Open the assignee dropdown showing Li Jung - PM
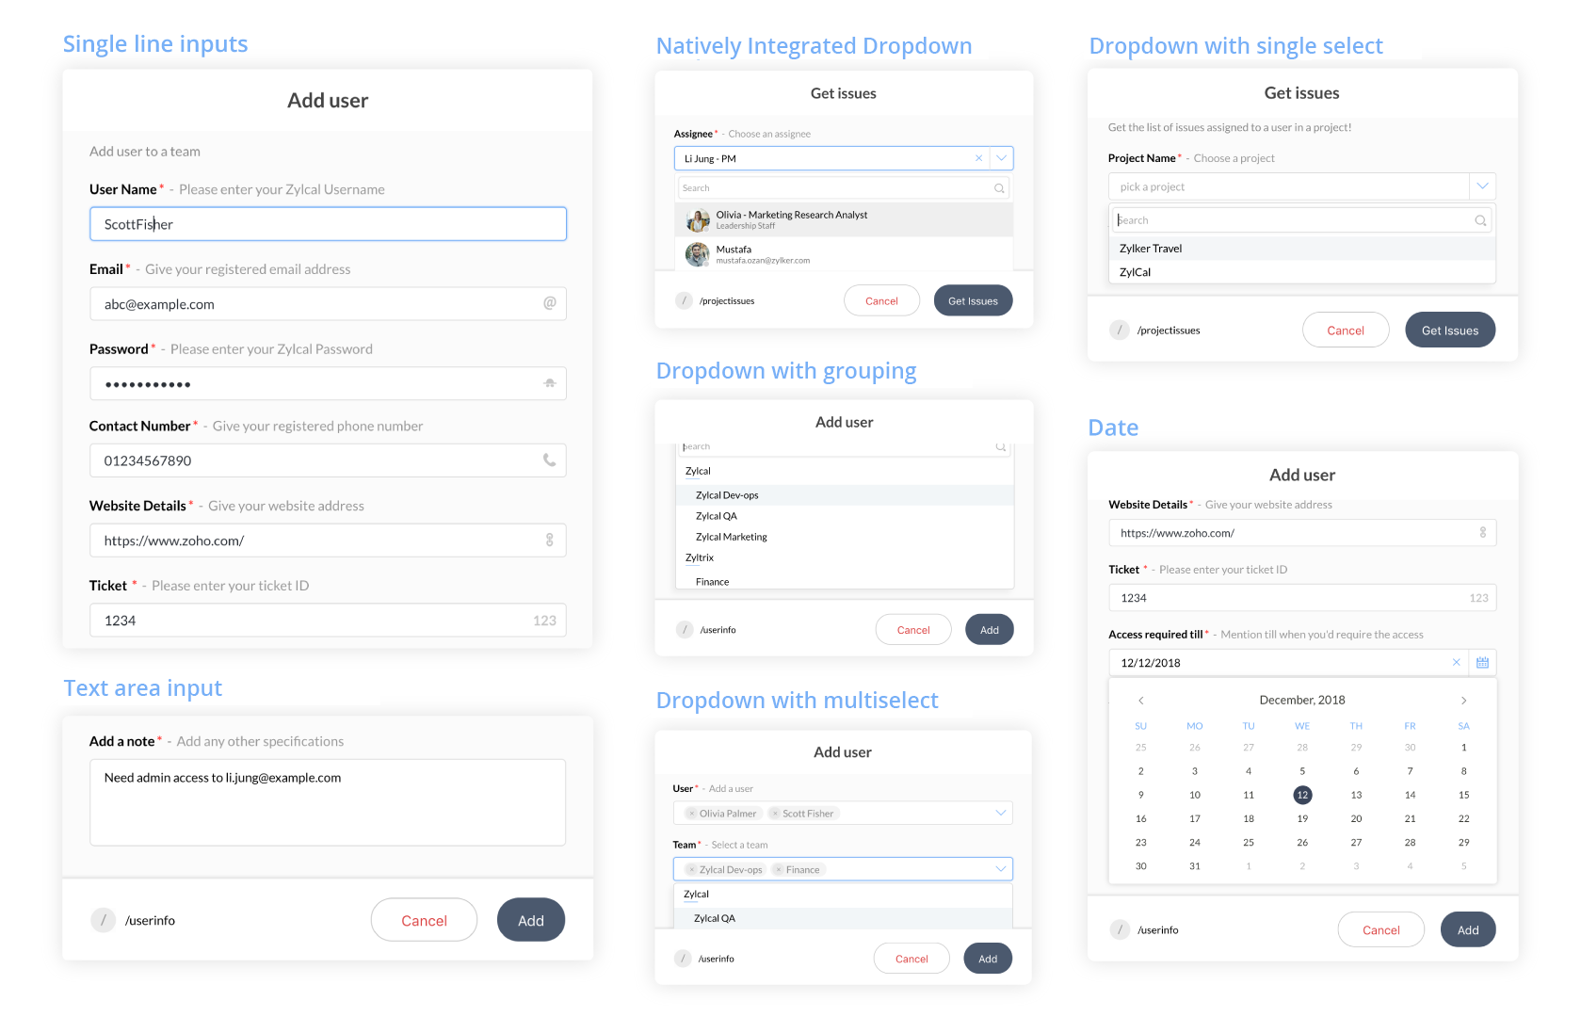The width and height of the screenshot is (1581, 1017). [x=1001, y=157]
